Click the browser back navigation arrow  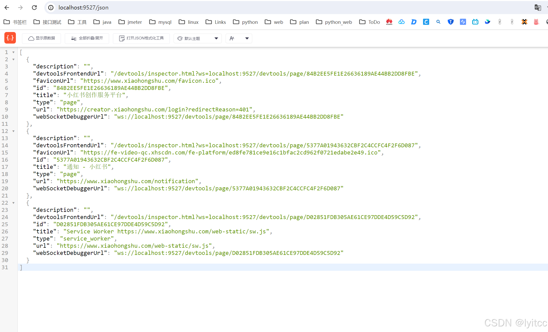click(x=7, y=7)
